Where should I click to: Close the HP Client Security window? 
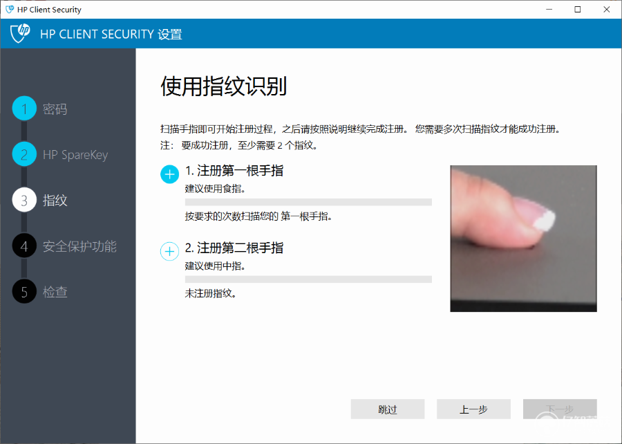[607, 10]
